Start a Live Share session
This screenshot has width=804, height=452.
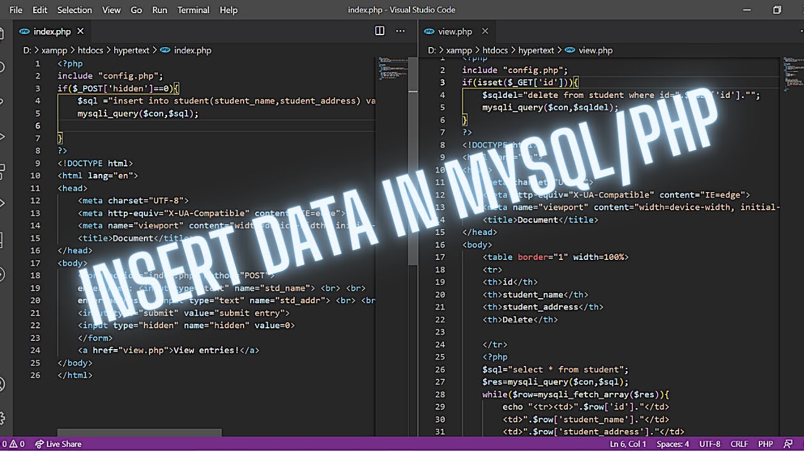[58, 444]
